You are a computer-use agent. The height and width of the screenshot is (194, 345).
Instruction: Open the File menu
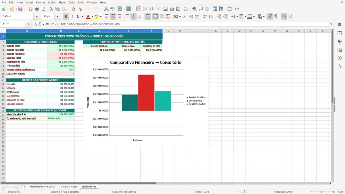click(x=4, y=2)
